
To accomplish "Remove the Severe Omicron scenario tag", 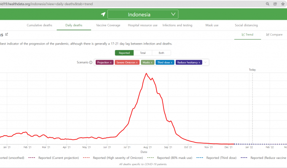I will [x=137, y=63].
